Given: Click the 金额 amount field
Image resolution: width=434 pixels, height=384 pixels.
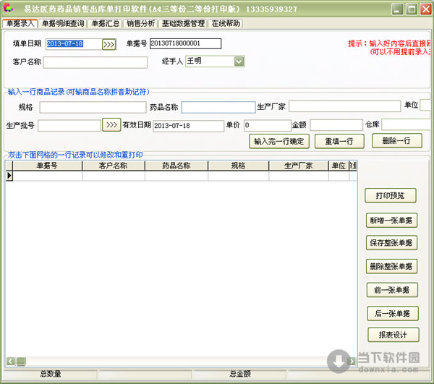Looking at the screenshot, I should (x=336, y=125).
